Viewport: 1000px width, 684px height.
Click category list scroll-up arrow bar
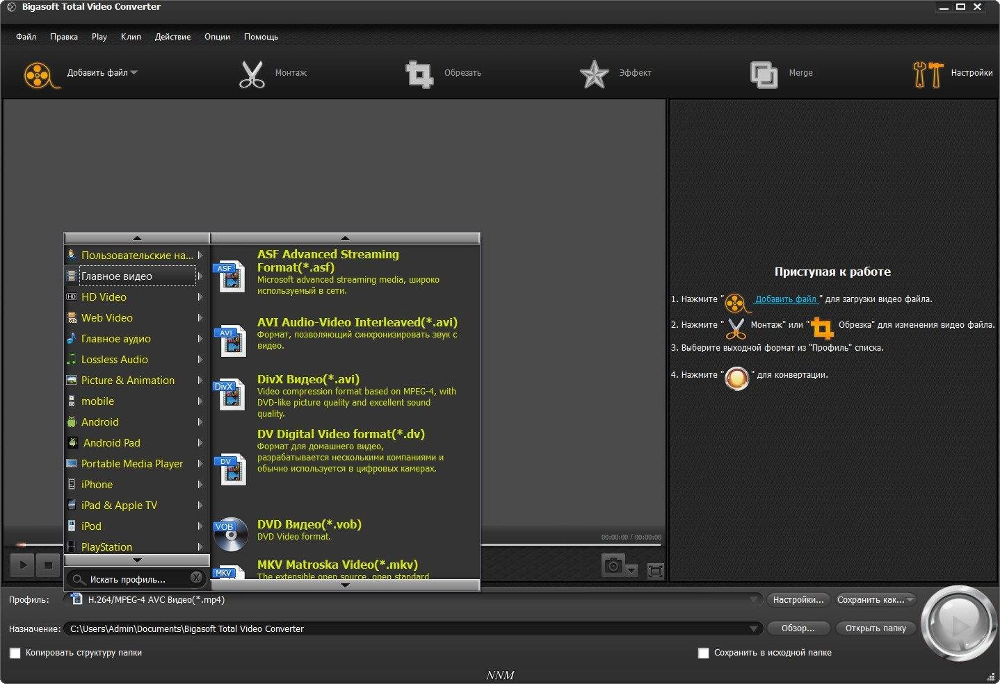click(137, 238)
